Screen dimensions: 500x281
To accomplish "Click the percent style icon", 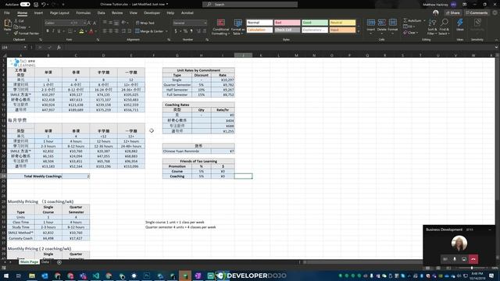I will (x=185, y=31).
